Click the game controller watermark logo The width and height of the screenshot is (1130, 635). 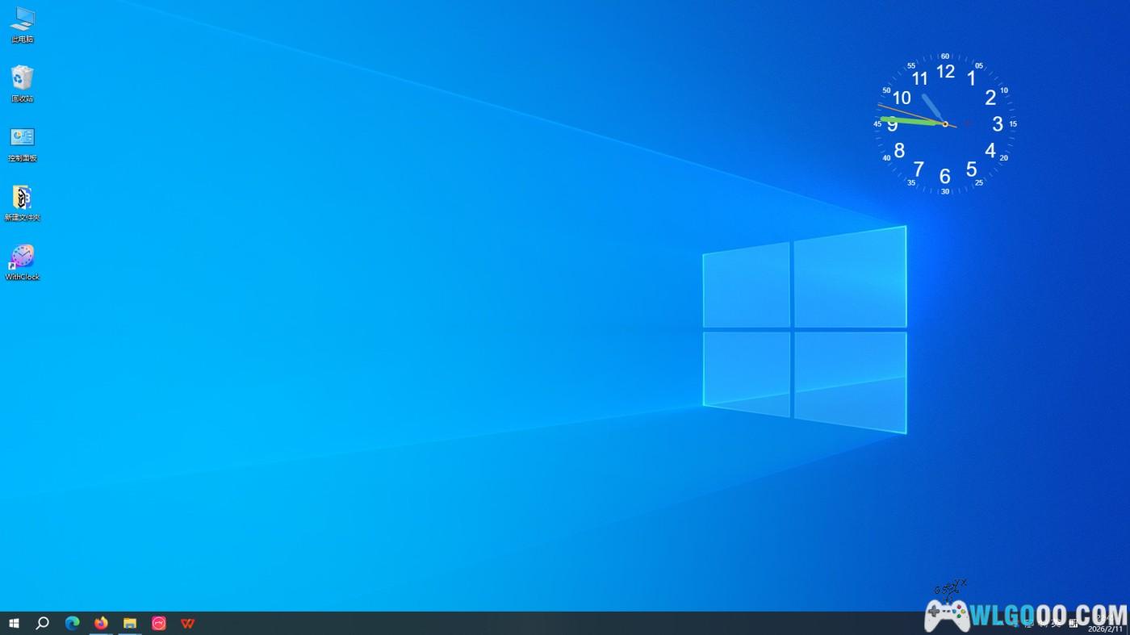click(x=947, y=615)
